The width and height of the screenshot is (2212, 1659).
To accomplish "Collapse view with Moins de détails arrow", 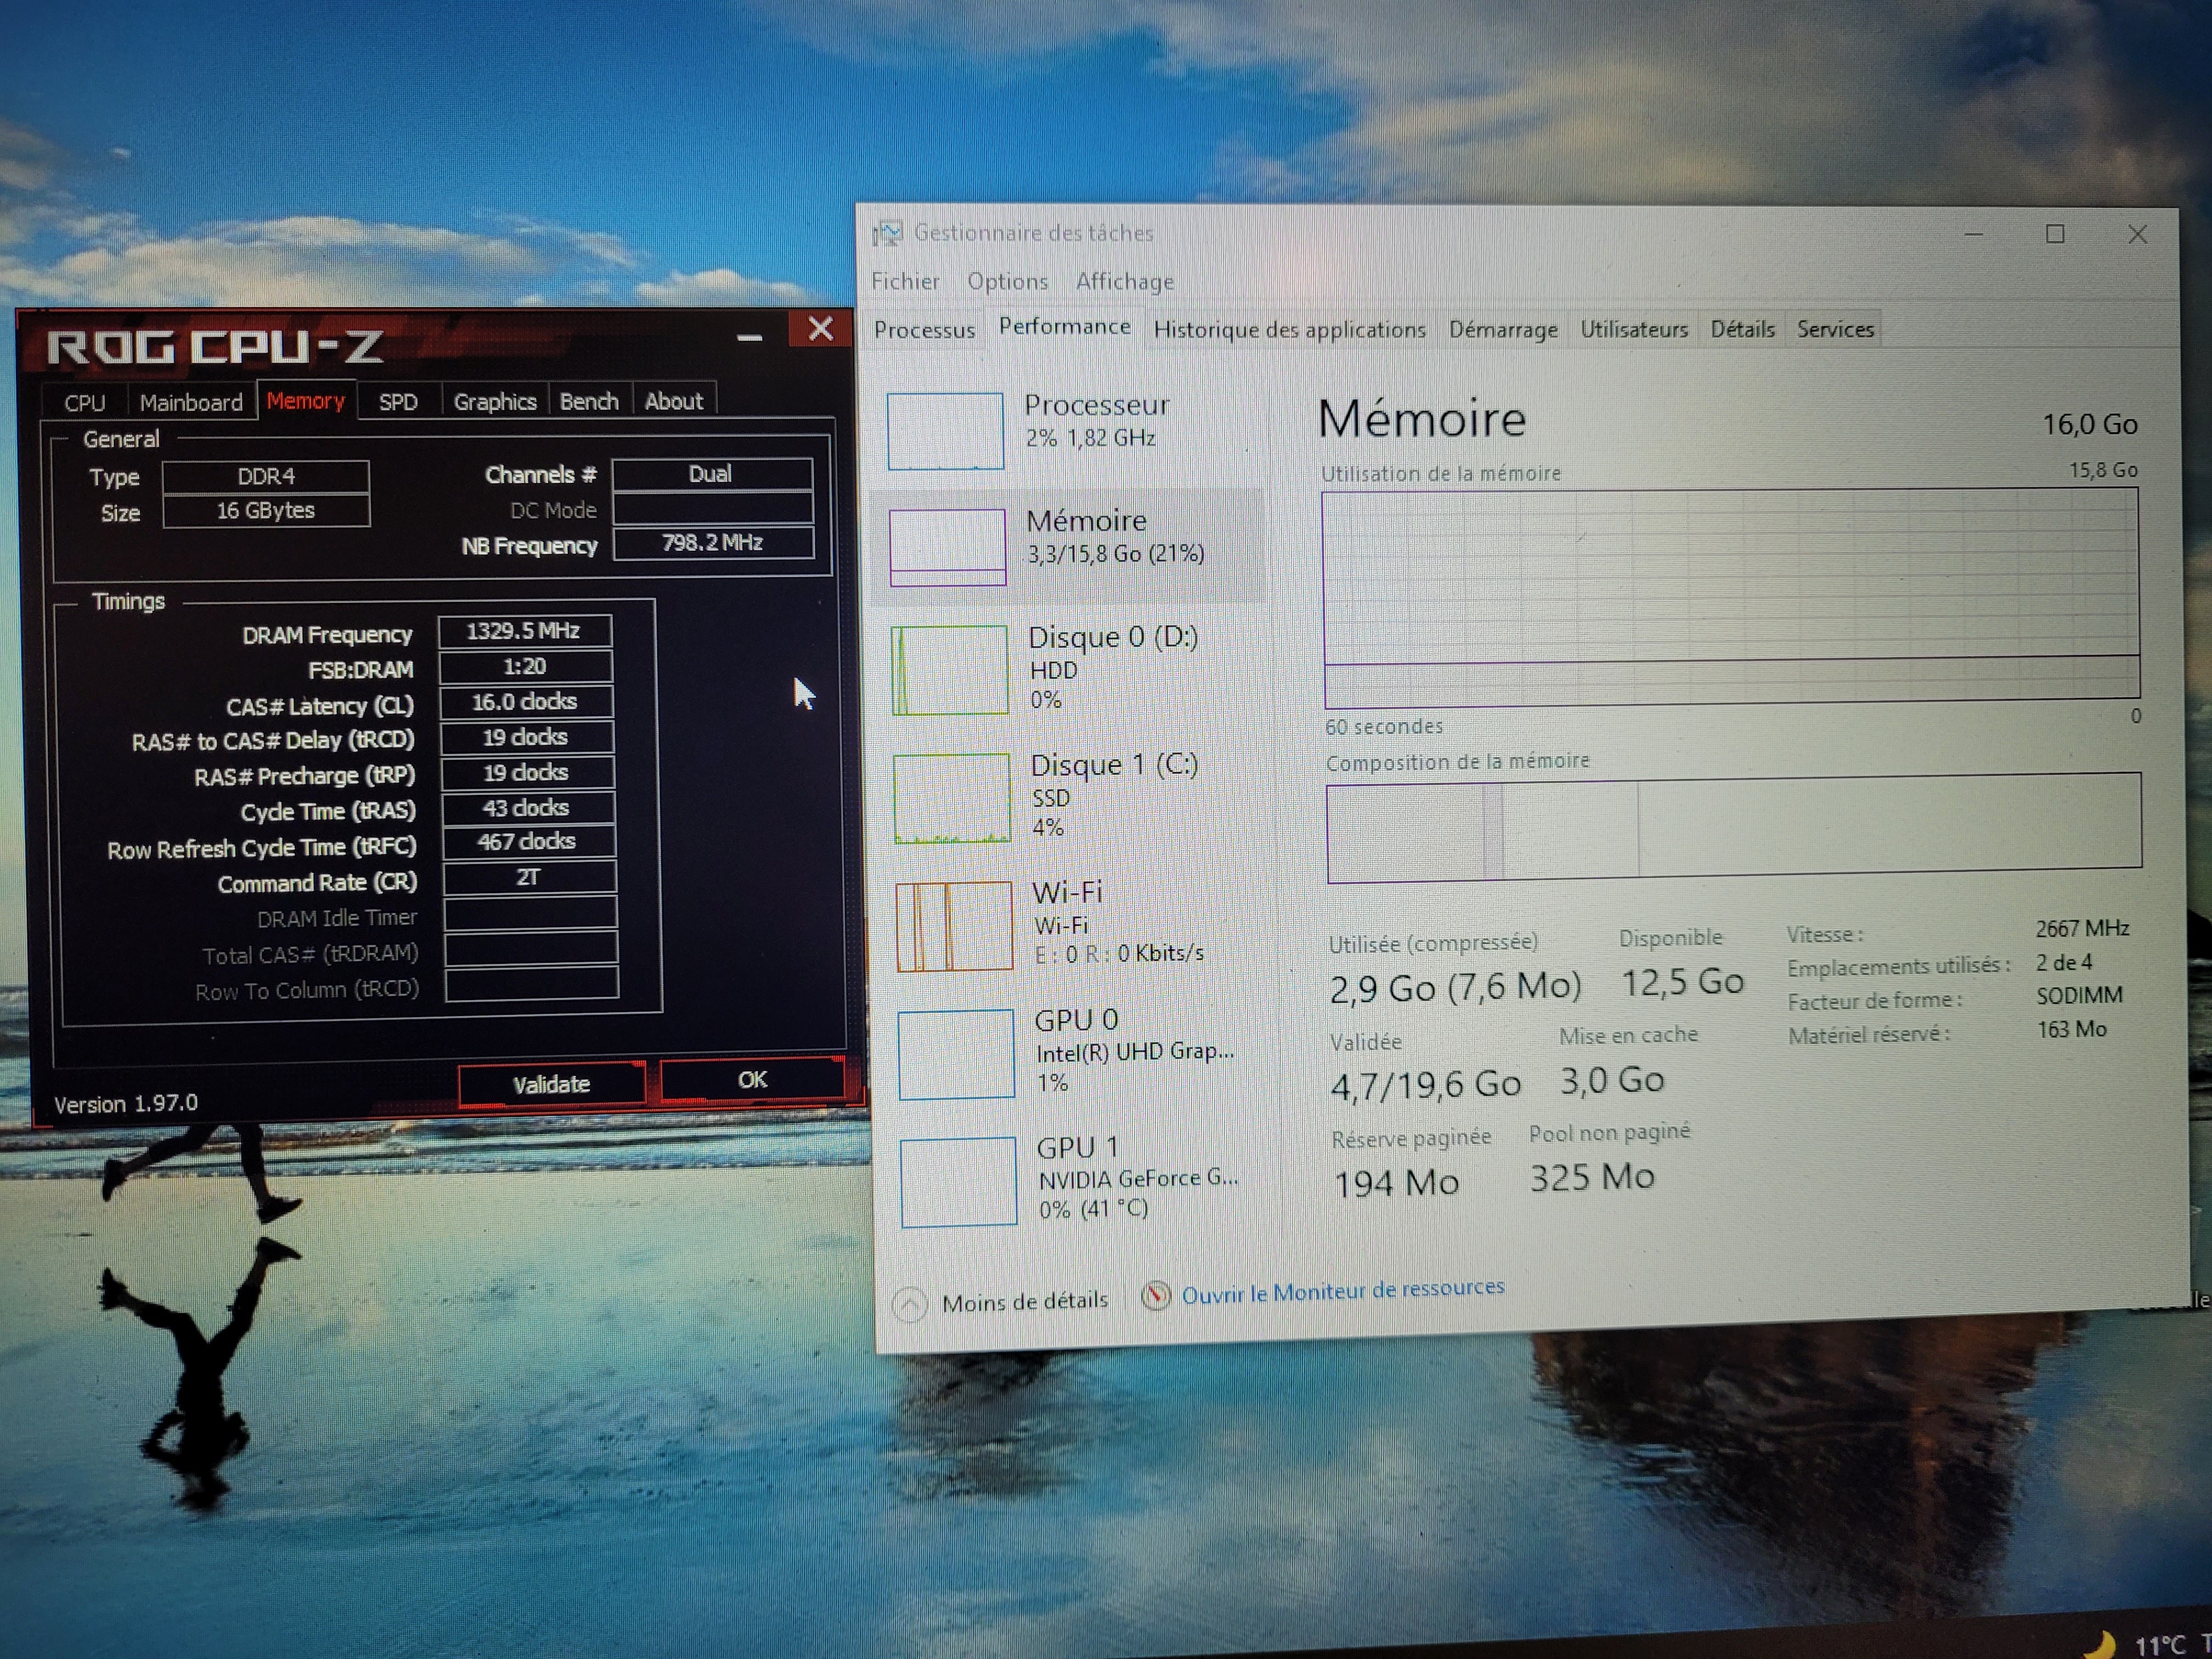I will [x=909, y=1305].
